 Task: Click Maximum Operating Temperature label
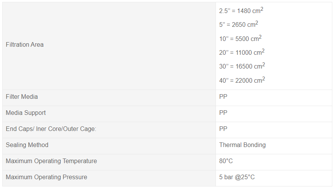[x=51, y=161]
